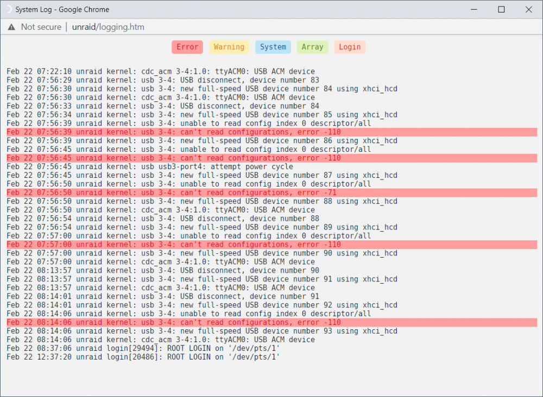Click the 07:56:39 error -110 highlighted line

point(272,132)
